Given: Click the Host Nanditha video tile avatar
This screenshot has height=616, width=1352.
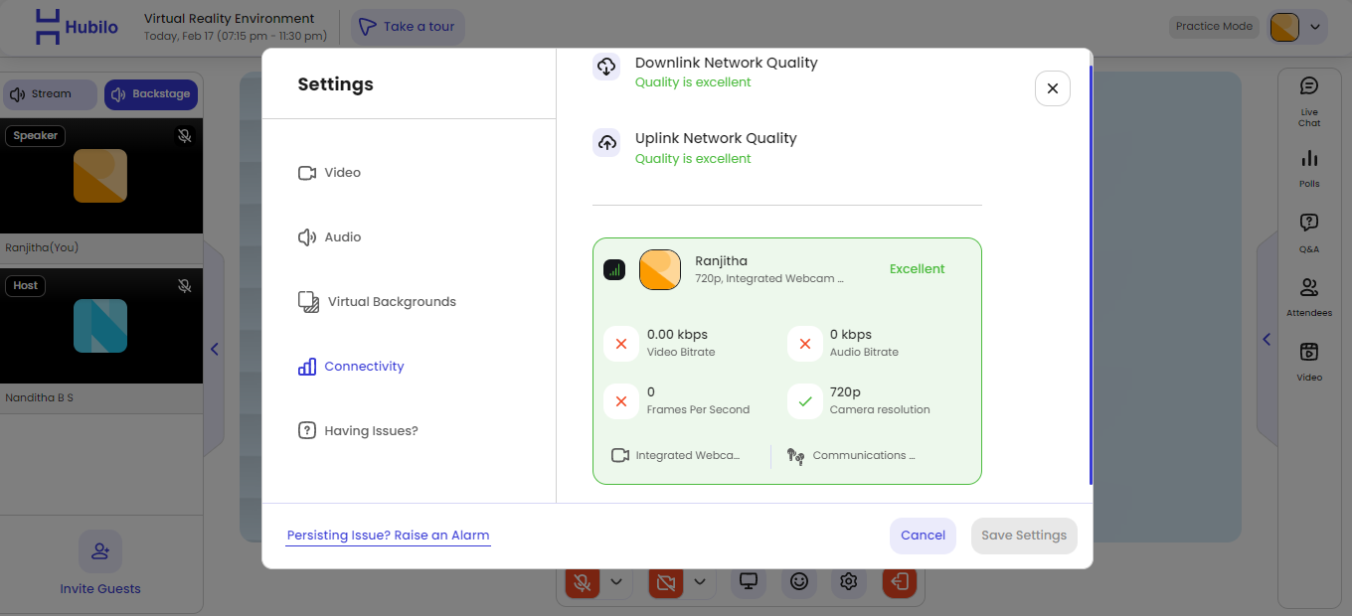Looking at the screenshot, I should pyautogui.click(x=100, y=326).
